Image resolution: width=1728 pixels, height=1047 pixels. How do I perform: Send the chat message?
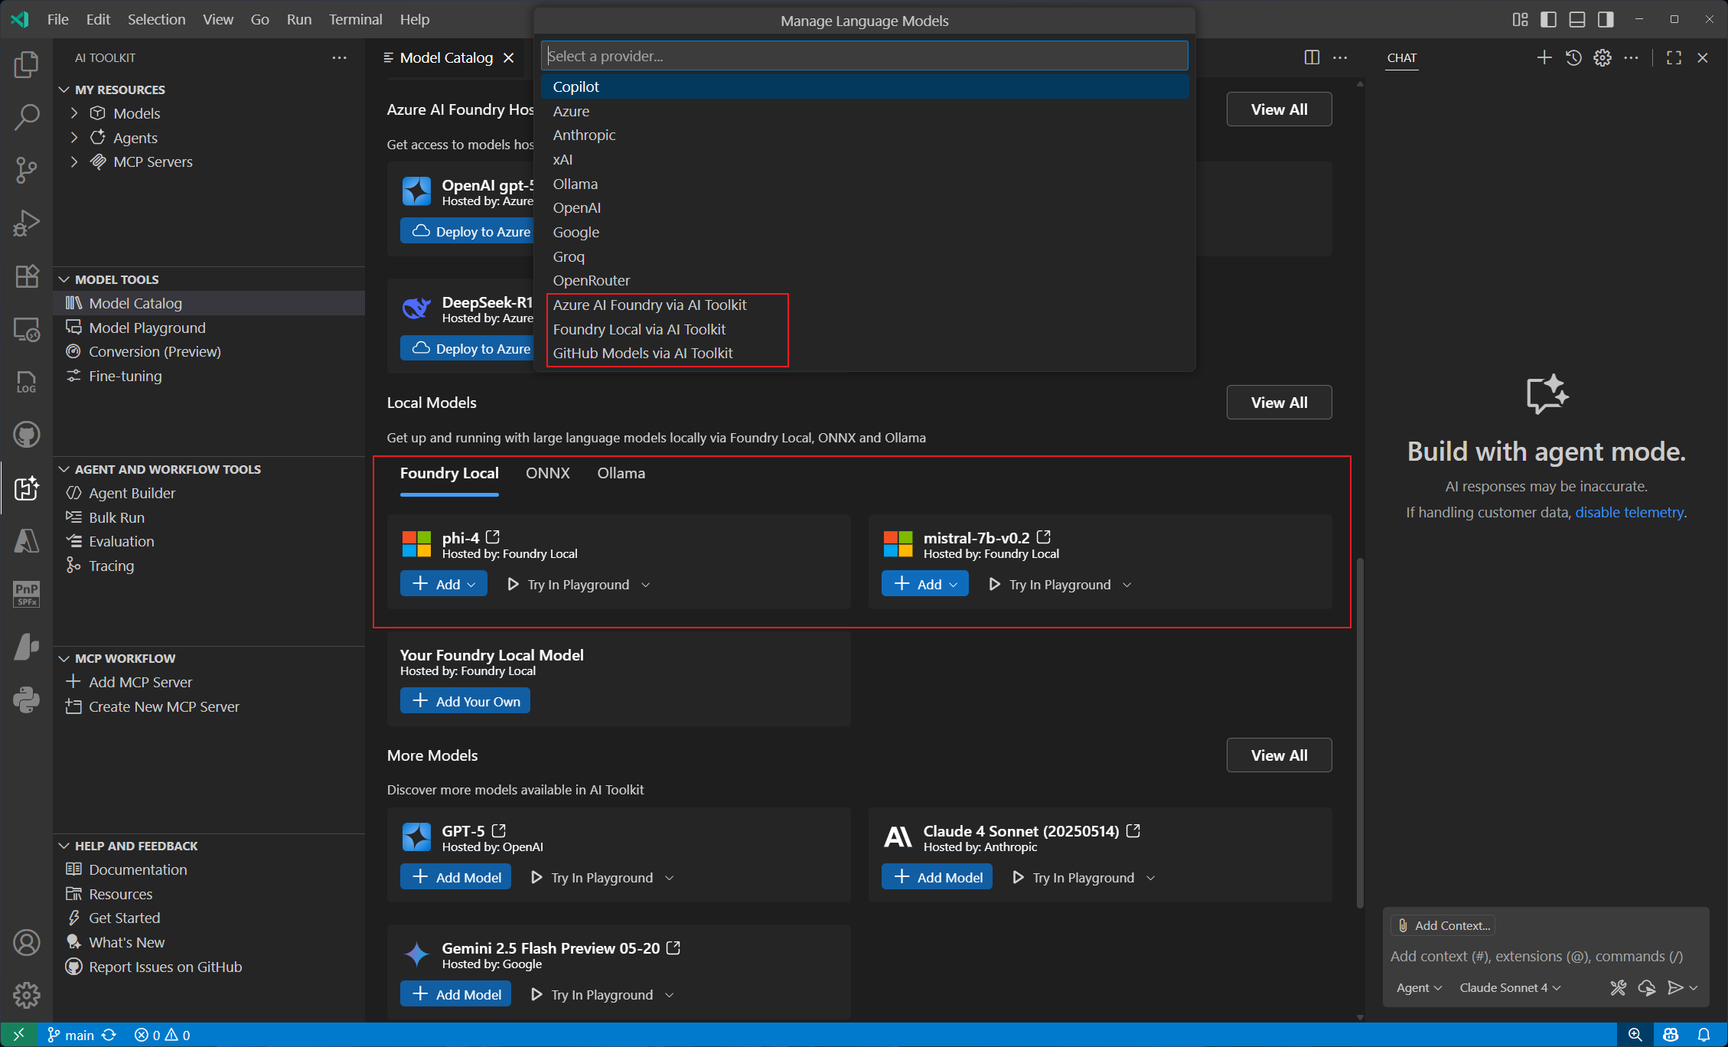(1675, 988)
